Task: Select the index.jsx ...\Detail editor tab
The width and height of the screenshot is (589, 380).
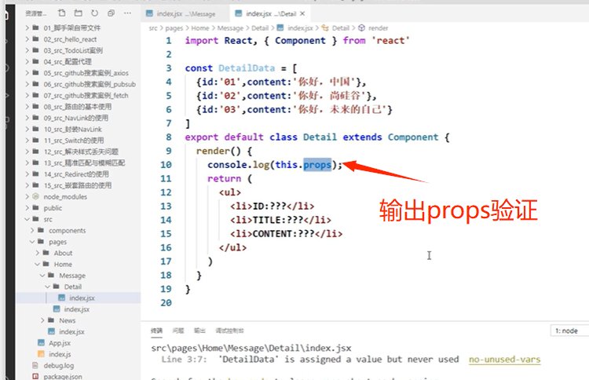Action: pyautogui.click(x=270, y=14)
